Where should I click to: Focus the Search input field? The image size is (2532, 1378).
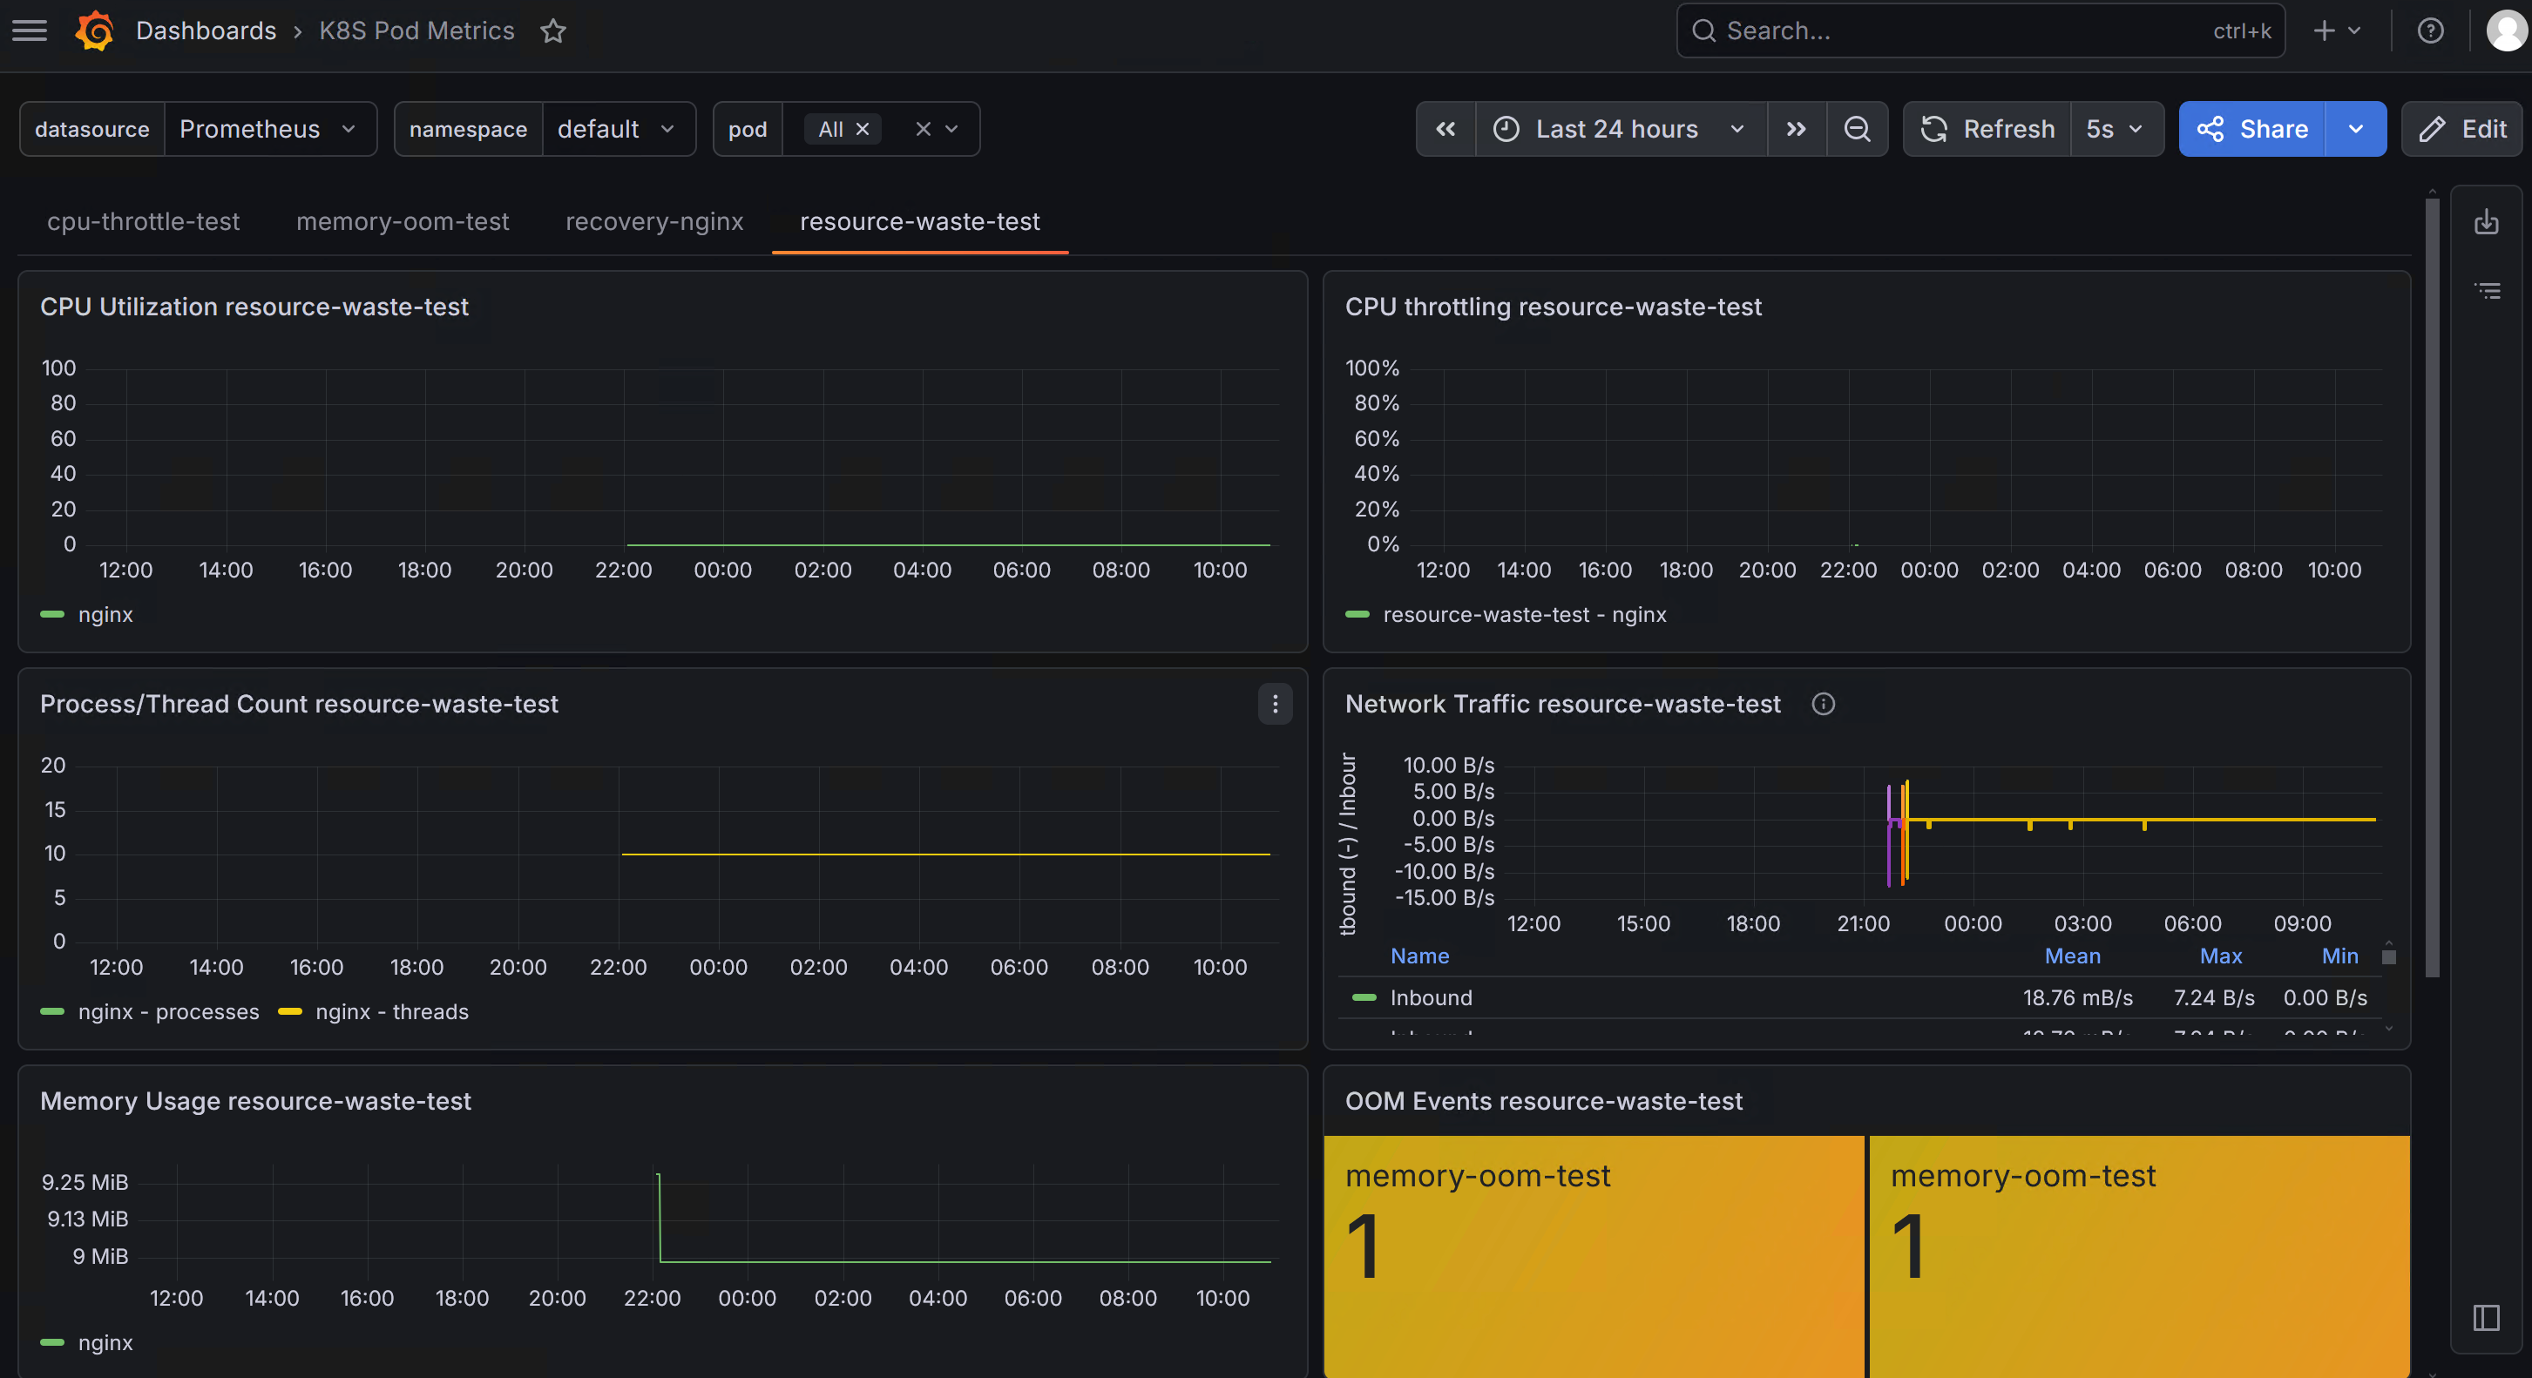[1980, 30]
